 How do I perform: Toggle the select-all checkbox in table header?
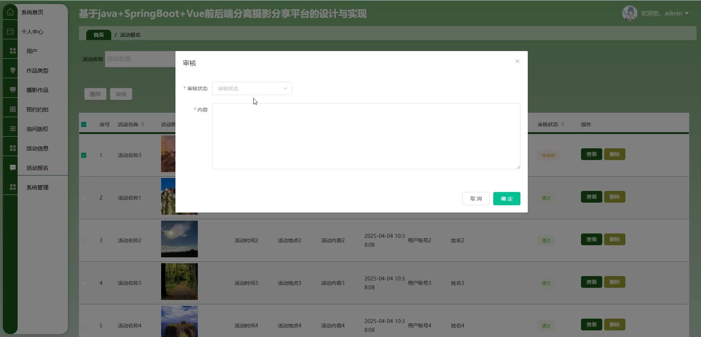[x=84, y=124]
